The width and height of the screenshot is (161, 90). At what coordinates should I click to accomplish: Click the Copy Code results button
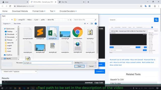(x=99, y=83)
